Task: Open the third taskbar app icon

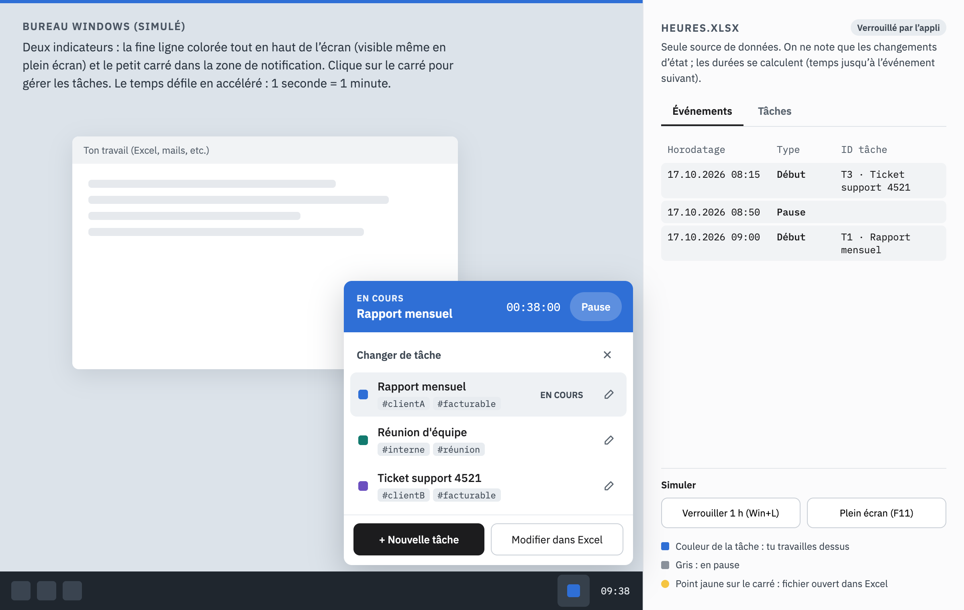Action: coord(72,591)
